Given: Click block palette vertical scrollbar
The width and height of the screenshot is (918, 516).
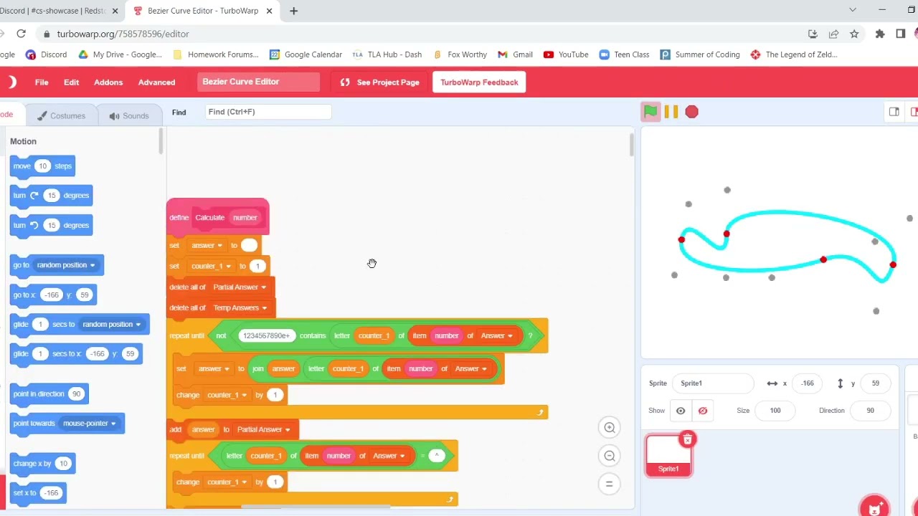Looking at the screenshot, I should coord(162,141).
